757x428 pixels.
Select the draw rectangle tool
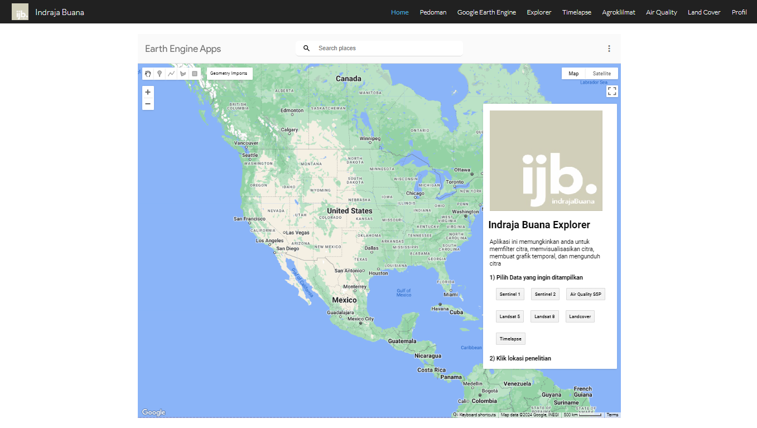click(x=195, y=74)
